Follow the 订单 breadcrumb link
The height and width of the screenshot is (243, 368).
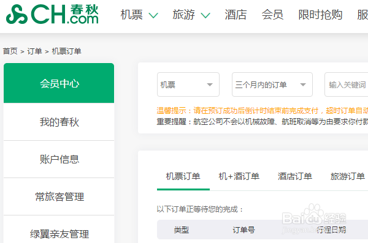coord(34,51)
